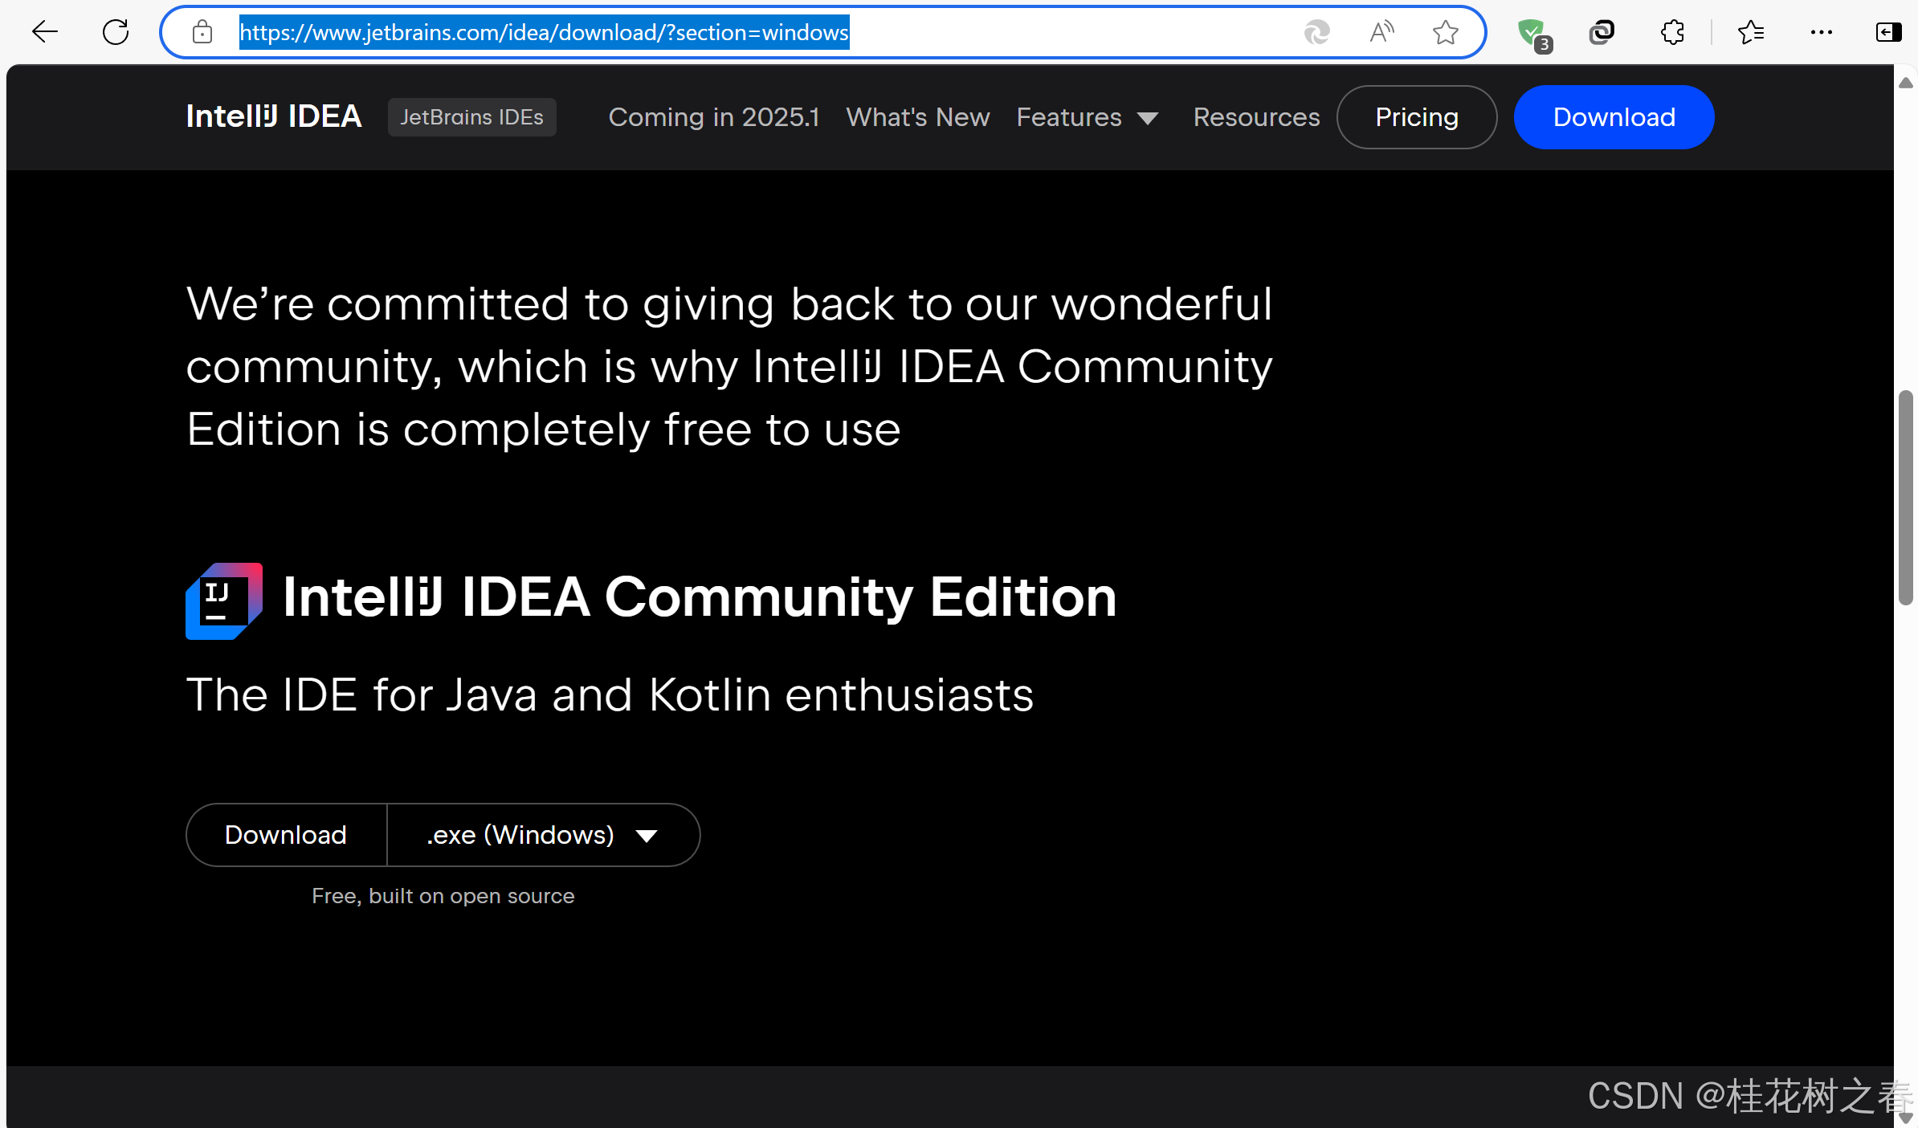Image resolution: width=1918 pixels, height=1128 pixels.
Task: Click the Pricing button
Action: 1416,117
